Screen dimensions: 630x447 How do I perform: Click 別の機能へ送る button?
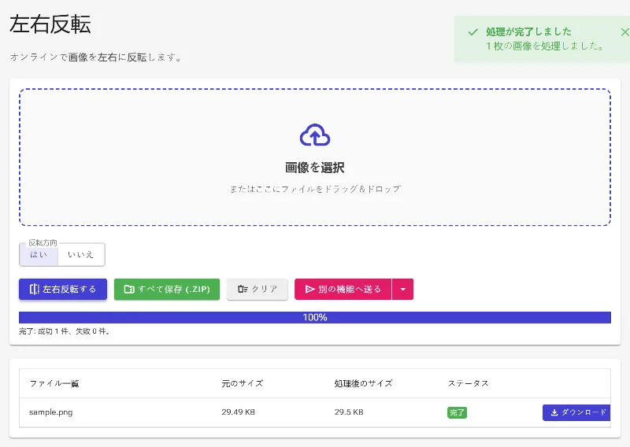click(343, 289)
